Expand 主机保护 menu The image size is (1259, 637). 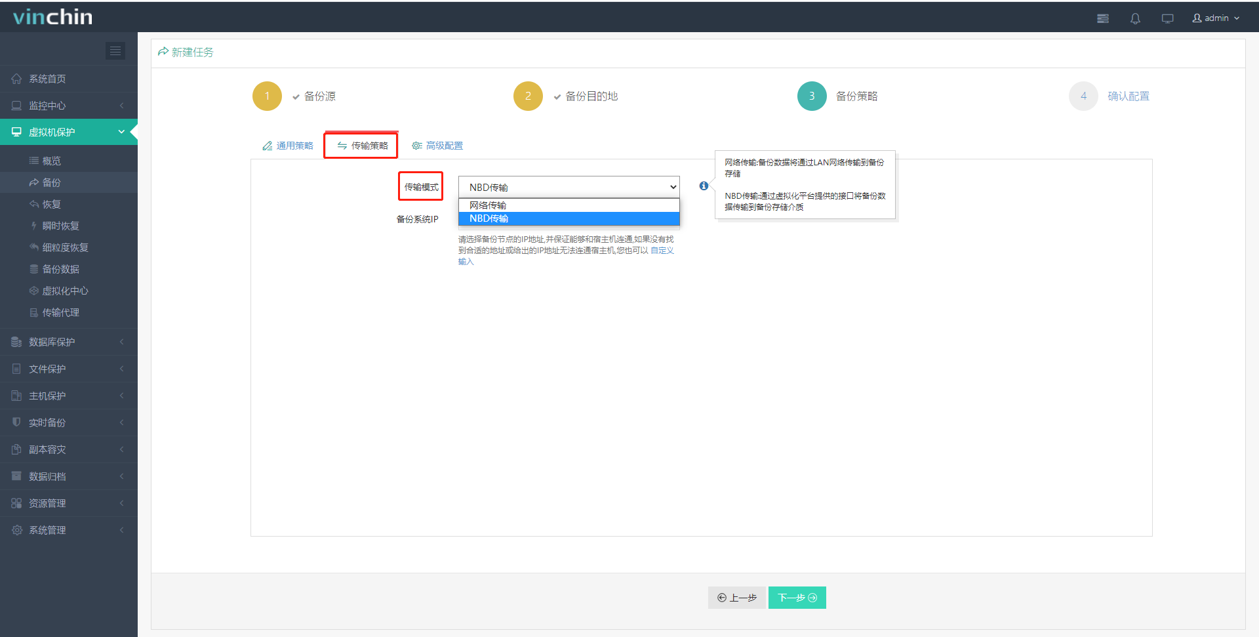(x=69, y=396)
